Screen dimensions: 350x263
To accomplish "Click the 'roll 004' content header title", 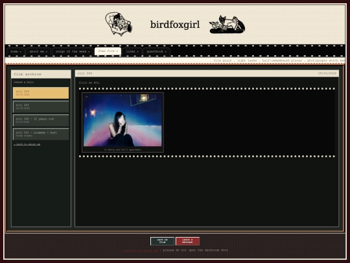I will (x=85, y=73).
